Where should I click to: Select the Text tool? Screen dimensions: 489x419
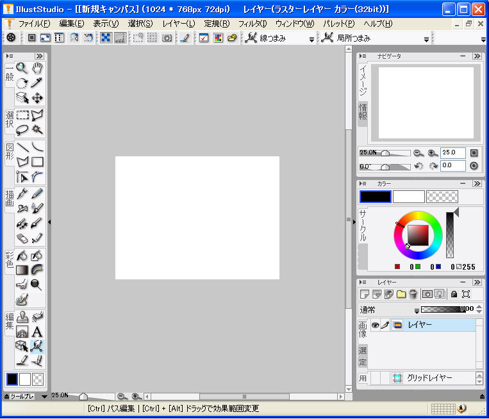(37, 332)
